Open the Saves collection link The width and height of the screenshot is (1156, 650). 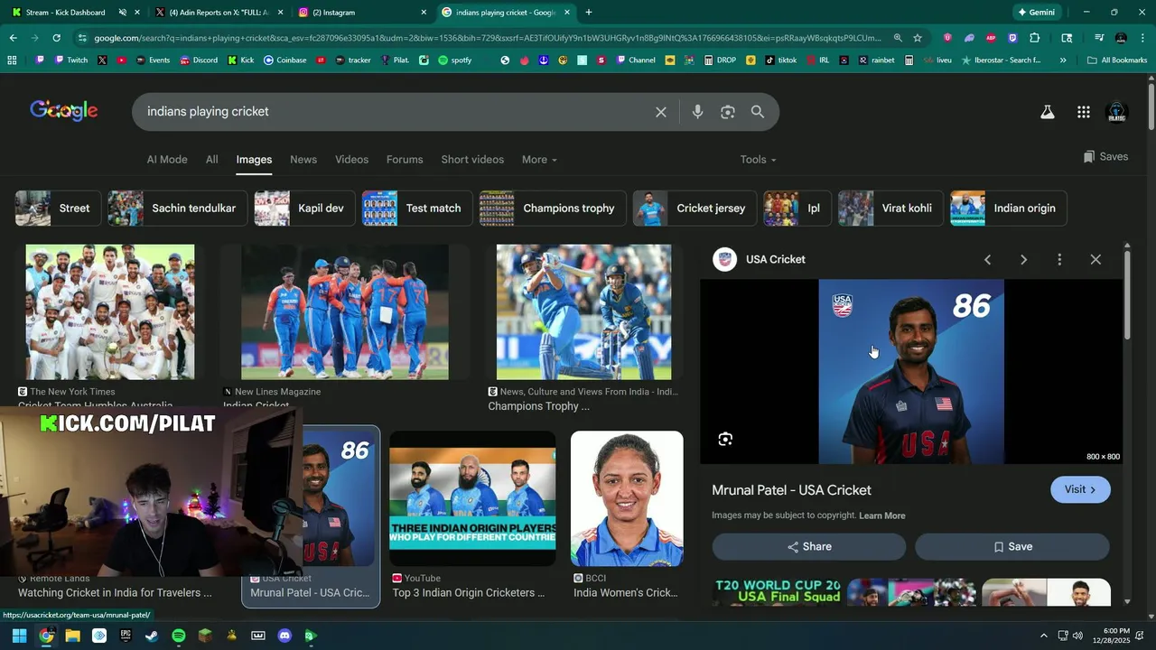tap(1105, 156)
